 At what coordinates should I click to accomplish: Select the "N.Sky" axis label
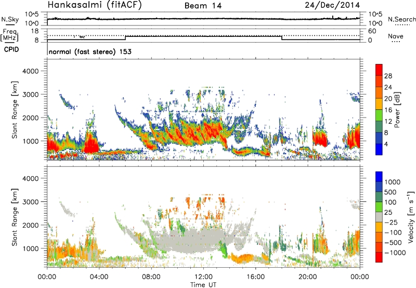click(x=10, y=19)
